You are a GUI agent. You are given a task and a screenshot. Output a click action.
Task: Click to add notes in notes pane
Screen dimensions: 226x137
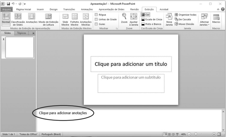63,113
